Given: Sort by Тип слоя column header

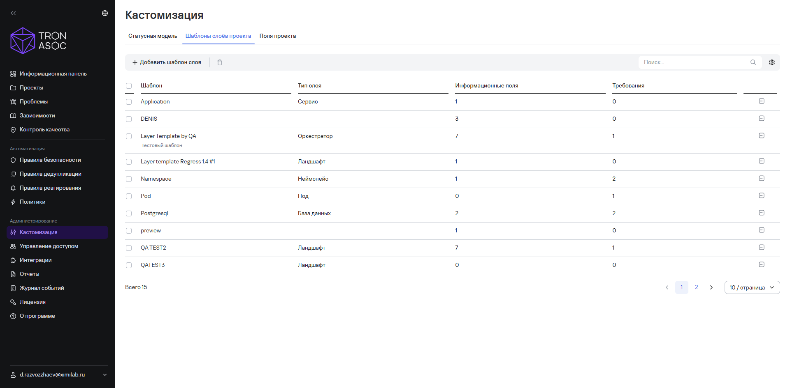Looking at the screenshot, I should [309, 86].
